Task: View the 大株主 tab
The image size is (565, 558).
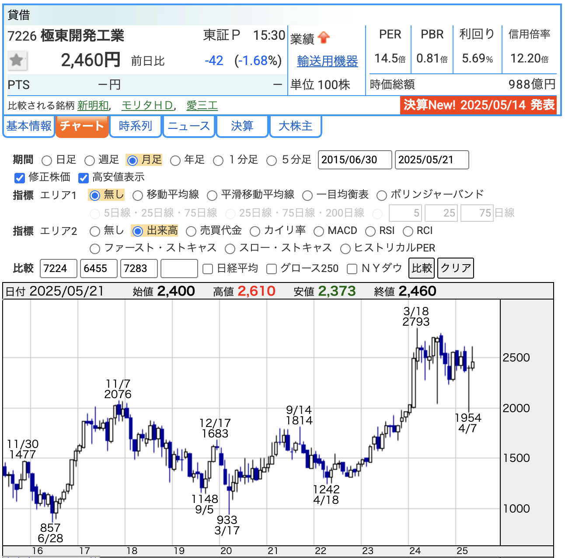Action: (296, 126)
